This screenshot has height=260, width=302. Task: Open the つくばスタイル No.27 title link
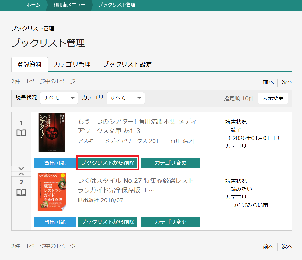pyautogui.click(x=136, y=185)
